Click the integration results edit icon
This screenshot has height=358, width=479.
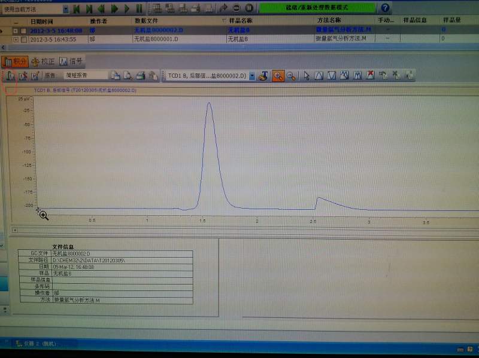[x=35, y=76]
